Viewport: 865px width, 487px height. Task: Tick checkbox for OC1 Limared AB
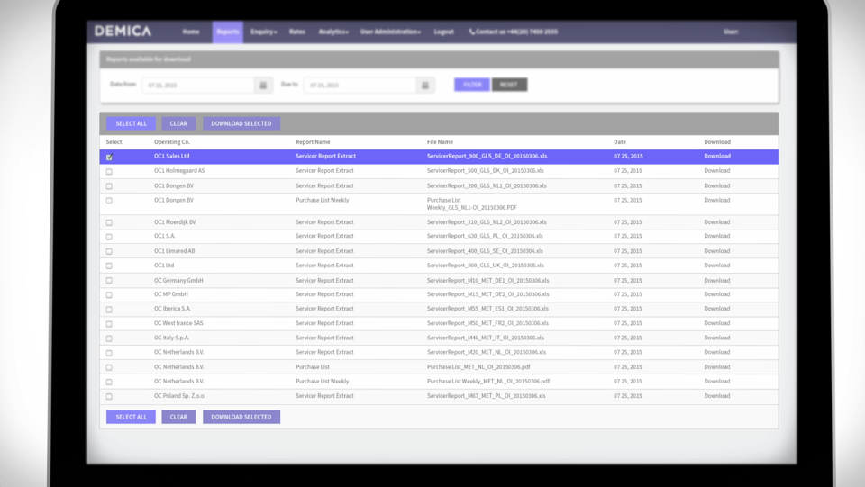(109, 251)
